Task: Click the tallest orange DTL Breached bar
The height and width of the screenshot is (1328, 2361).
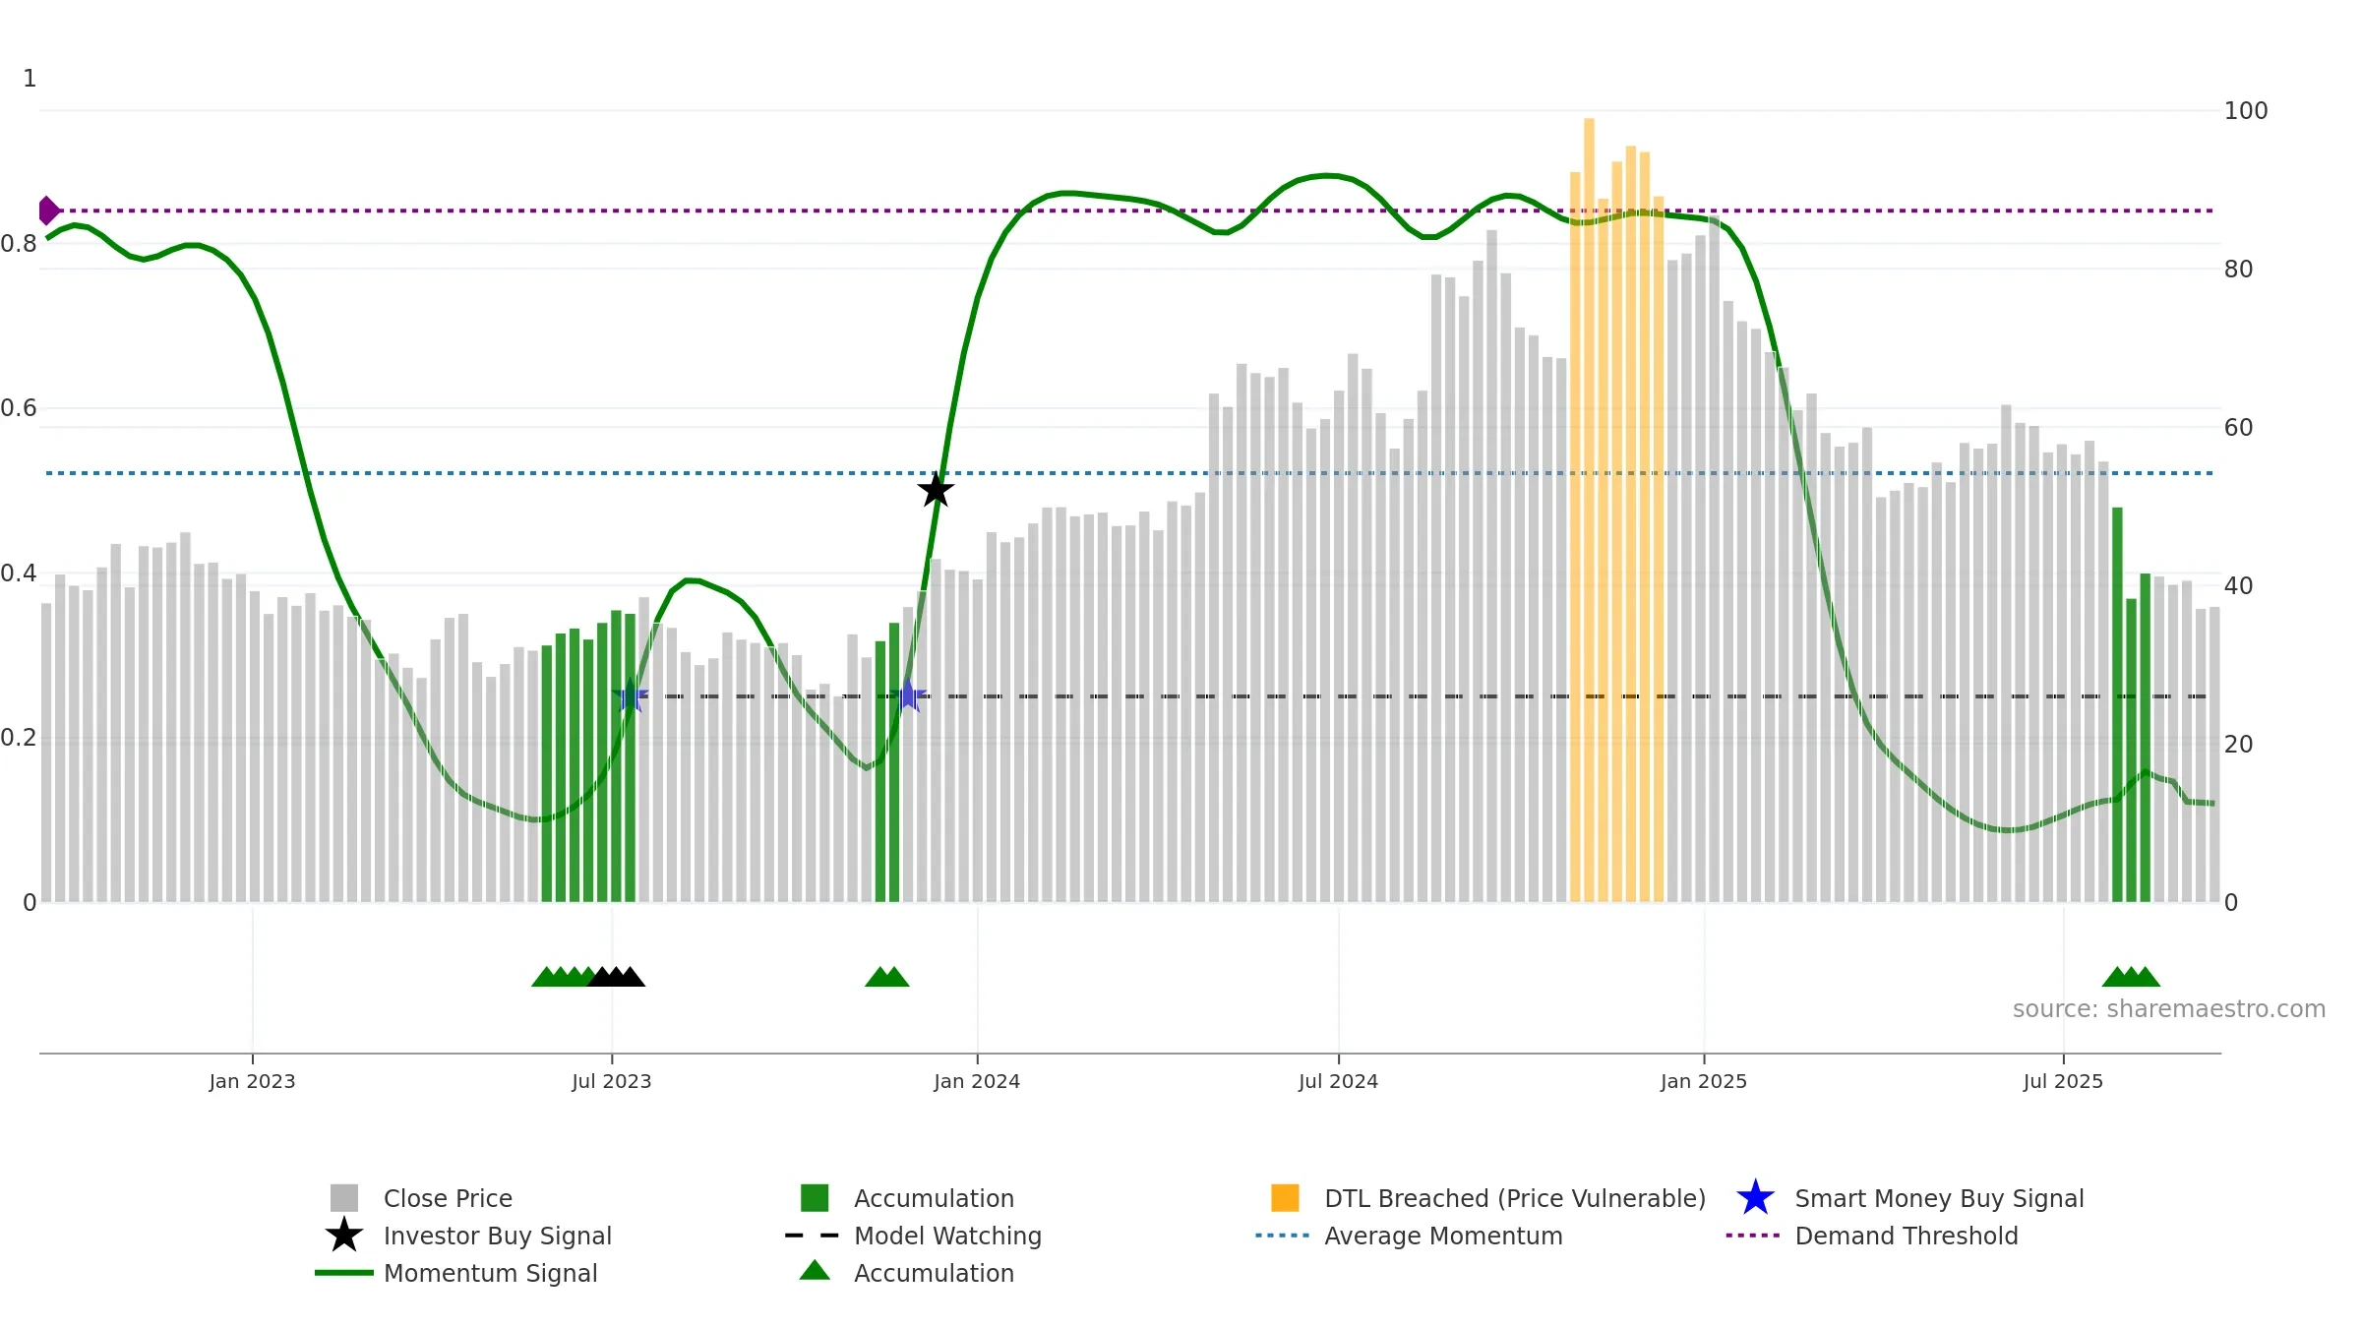Action: point(1589,510)
